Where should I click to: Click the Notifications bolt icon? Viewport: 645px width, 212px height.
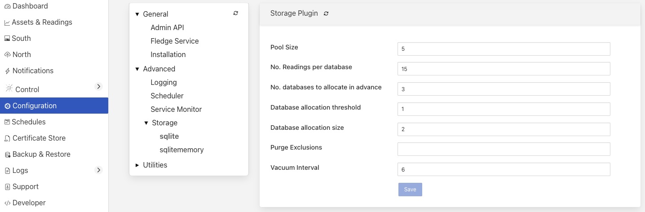pyautogui.click(x=7, y=71)
